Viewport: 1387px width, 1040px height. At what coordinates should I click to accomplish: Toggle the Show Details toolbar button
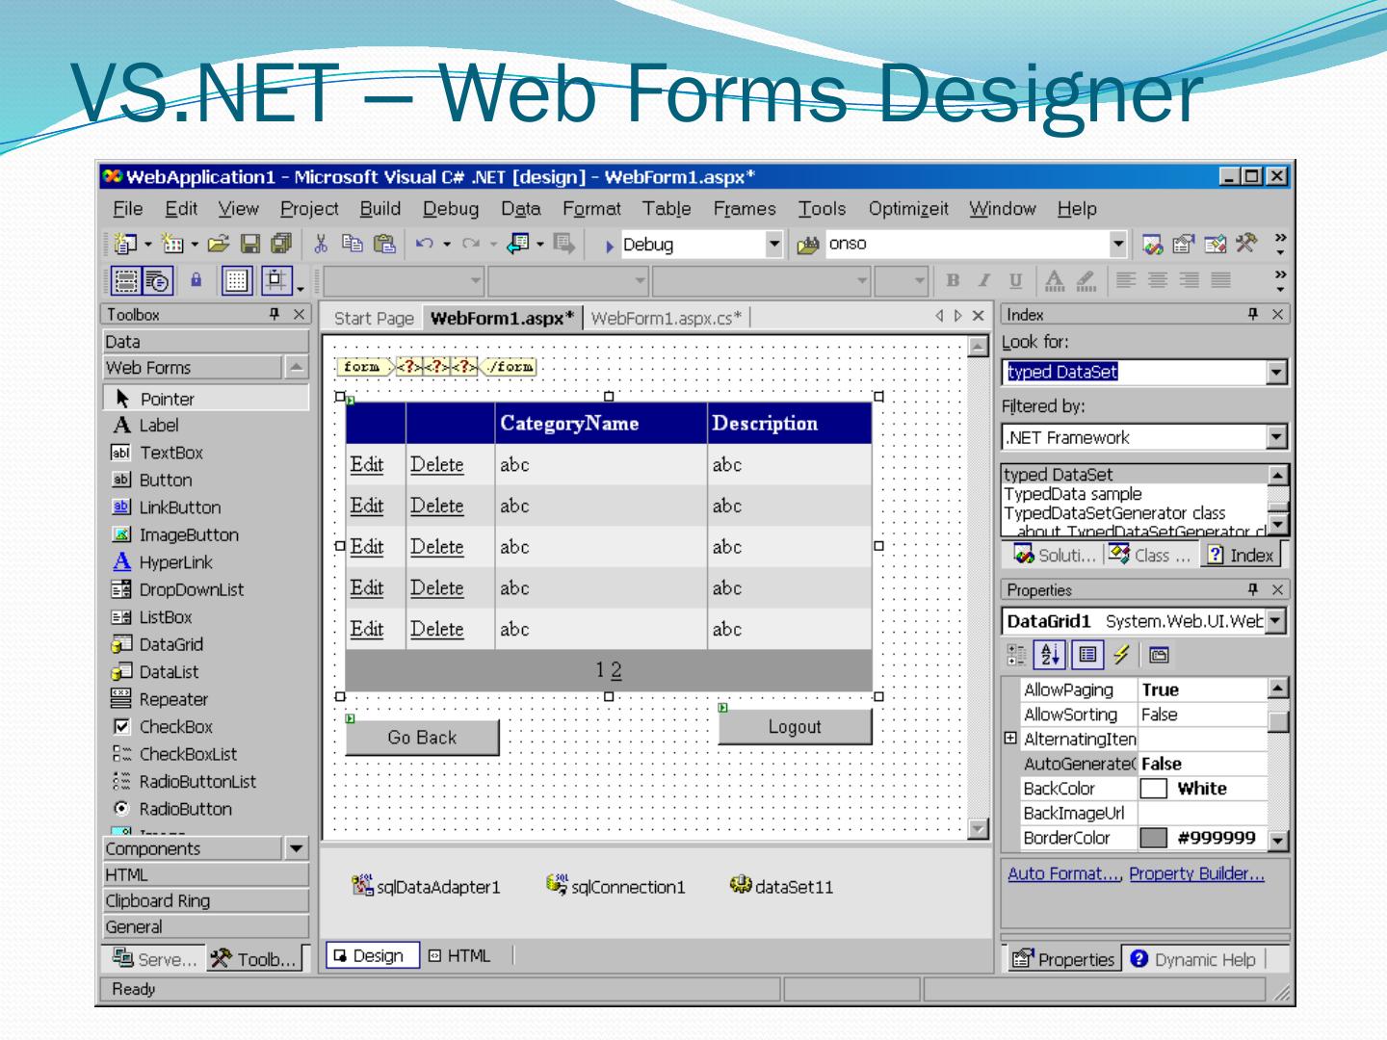[x=159, y=281]
